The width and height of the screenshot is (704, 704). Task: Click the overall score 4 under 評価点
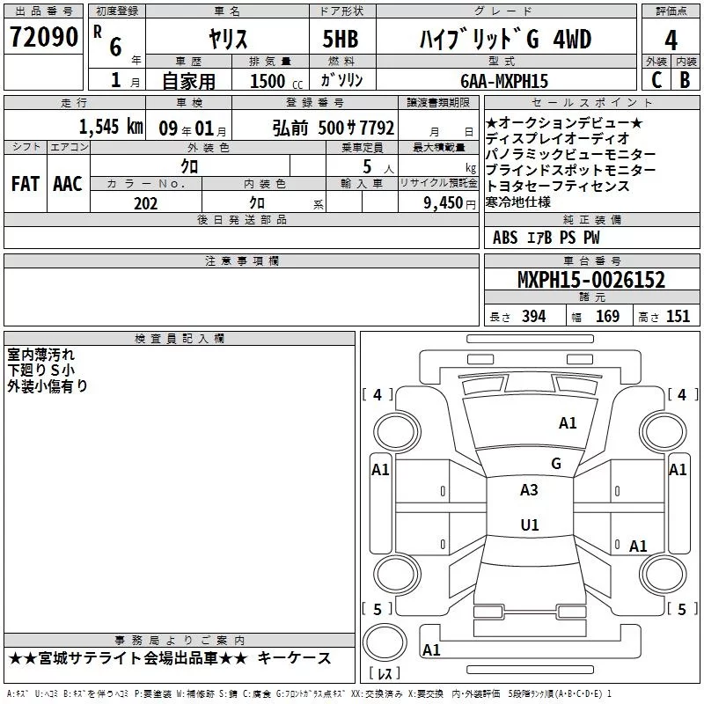(671, 40)
